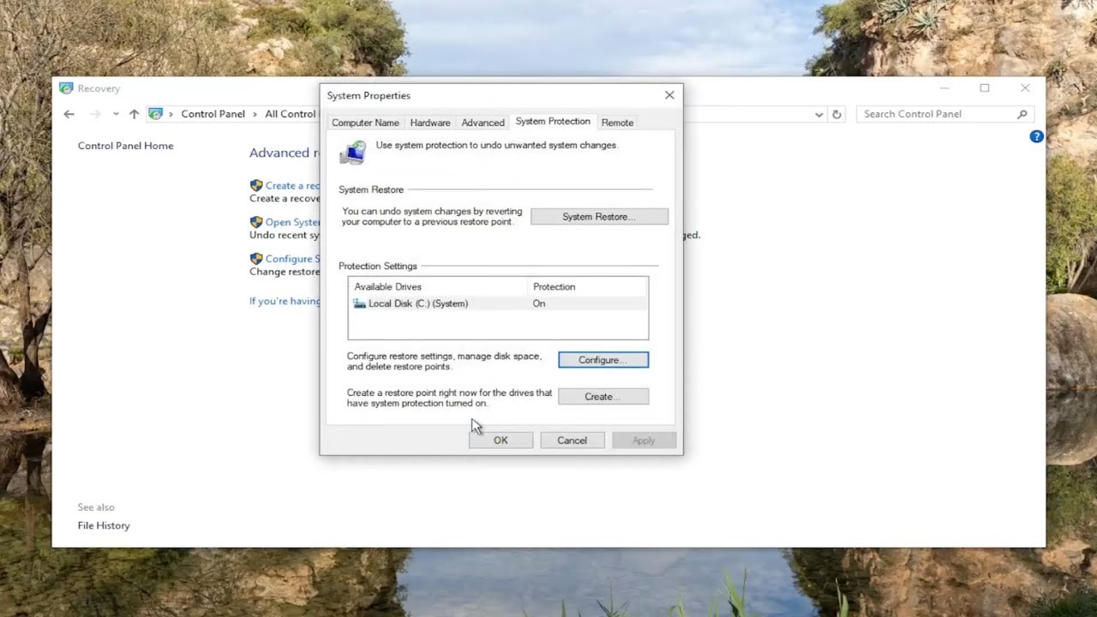Expand the address bar history dropdown
Image resolution: width=1097 pixels, height=617 pixels.
pos(818,114)
